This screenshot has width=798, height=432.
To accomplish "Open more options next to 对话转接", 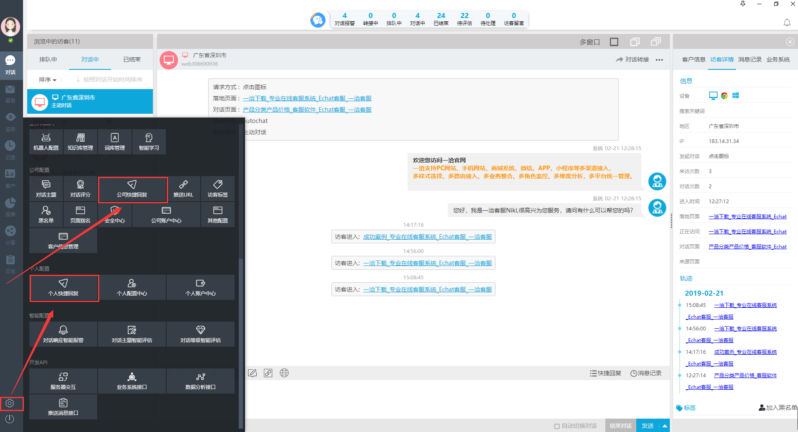I will 659,60.
